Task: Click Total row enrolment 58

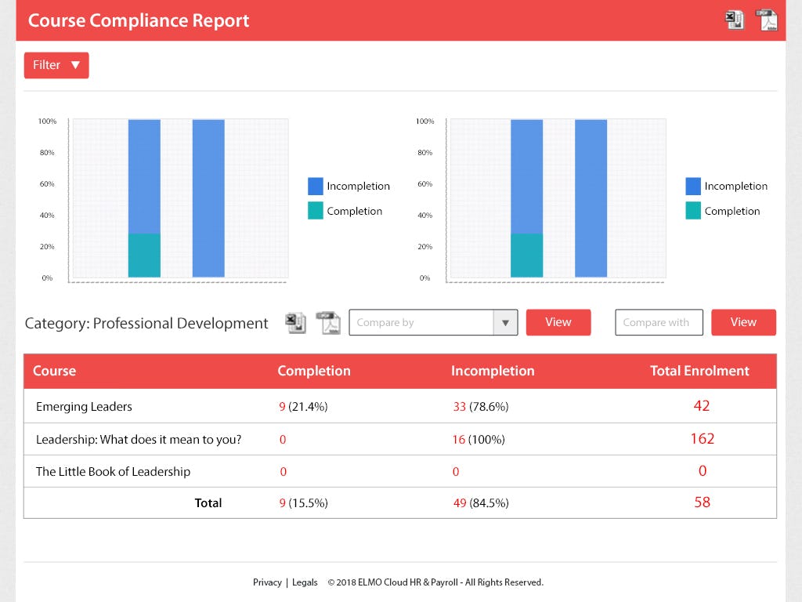Action: click(703, 502)
